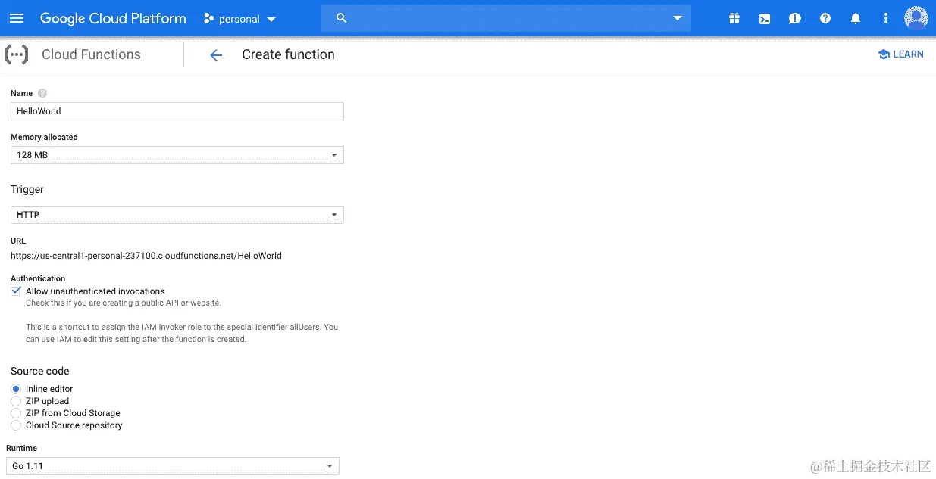Open the gift free trial icon

(734, 18)
